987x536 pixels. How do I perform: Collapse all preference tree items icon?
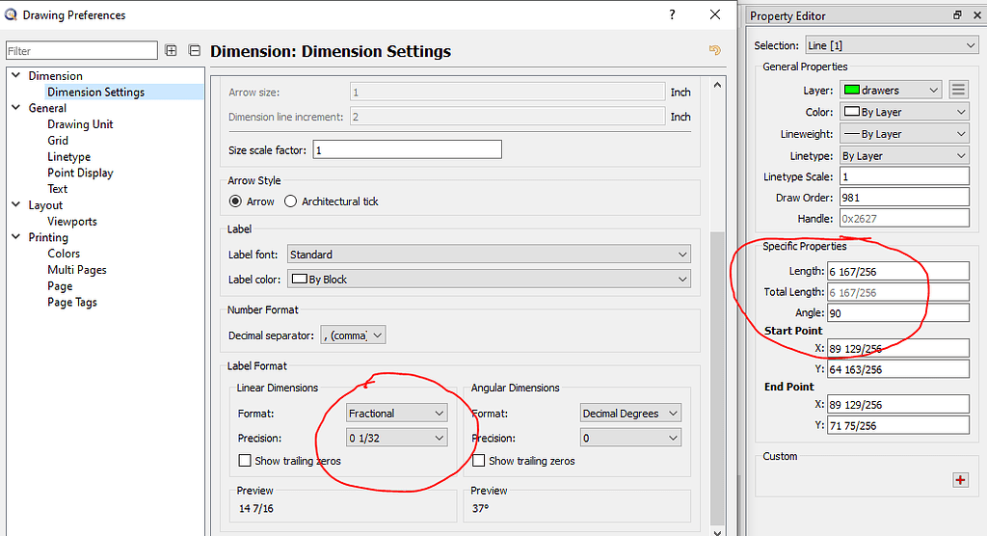pyautogui.click(x=195, y=50)
